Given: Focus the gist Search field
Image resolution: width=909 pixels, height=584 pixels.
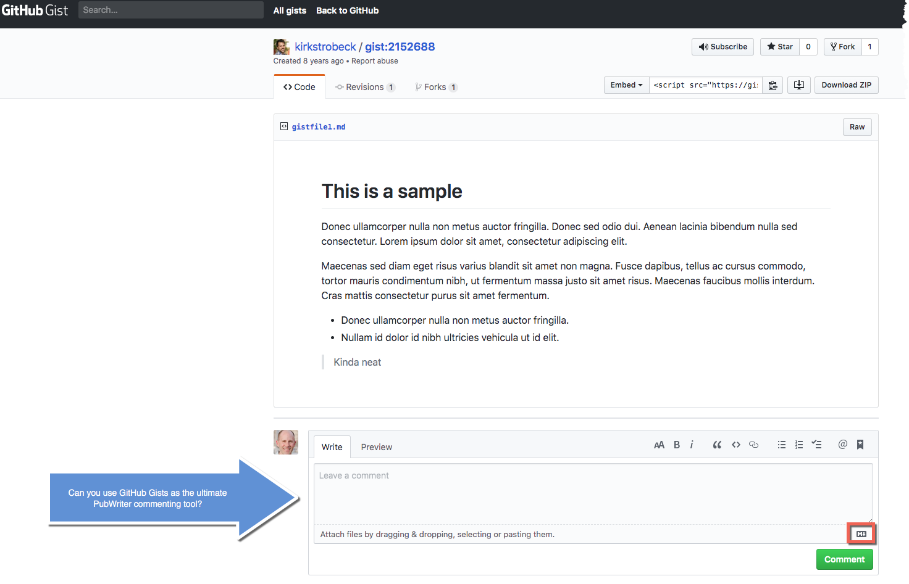Looking at the screenshot, I should [x=171, y=10].
